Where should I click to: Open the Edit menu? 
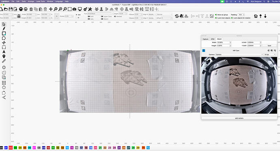[x=18, y=1]
